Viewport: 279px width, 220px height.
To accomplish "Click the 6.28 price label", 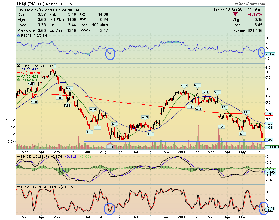I will tap(69, 88).
